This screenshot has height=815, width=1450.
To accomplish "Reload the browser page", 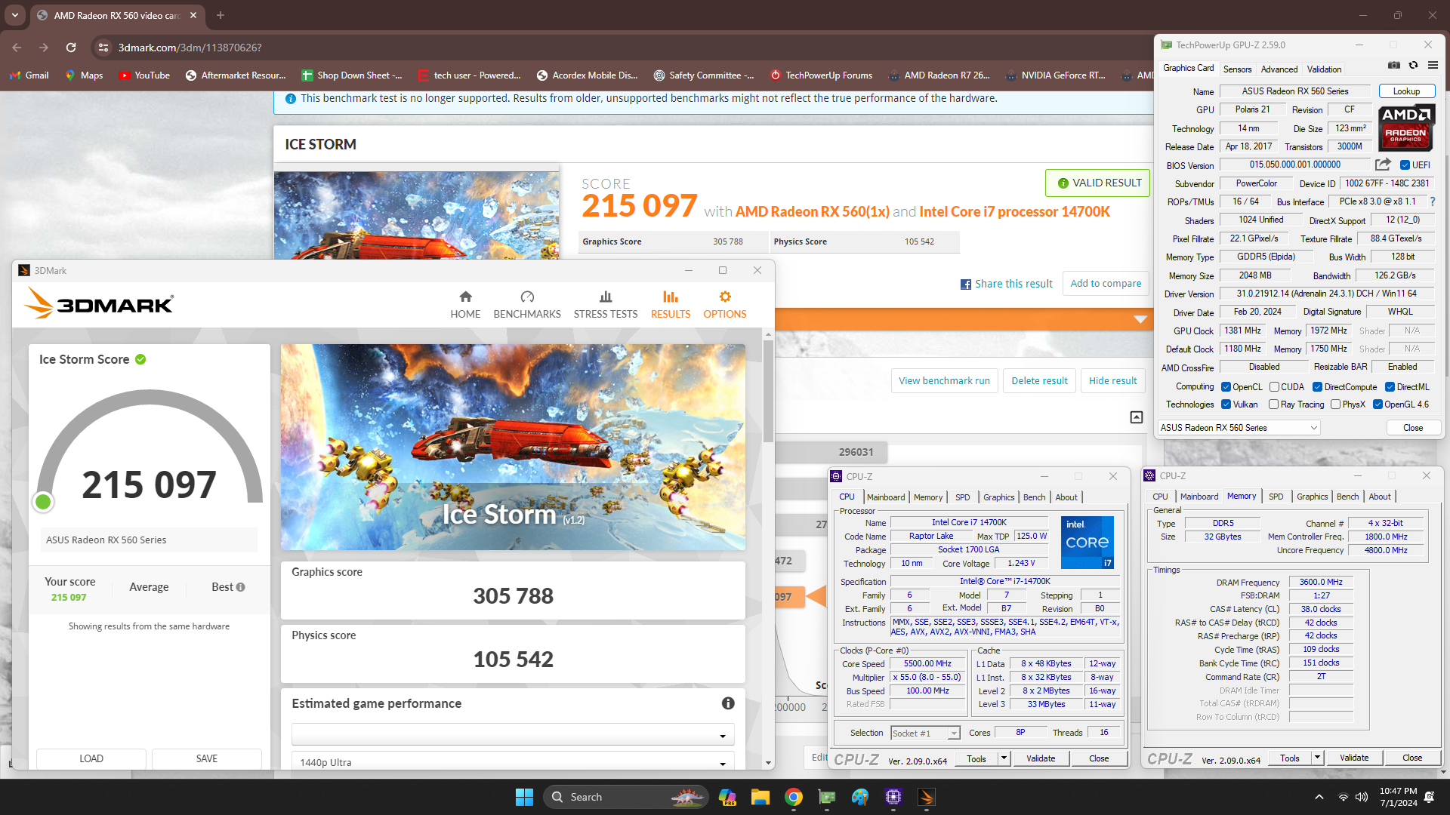I will (71, 48).
